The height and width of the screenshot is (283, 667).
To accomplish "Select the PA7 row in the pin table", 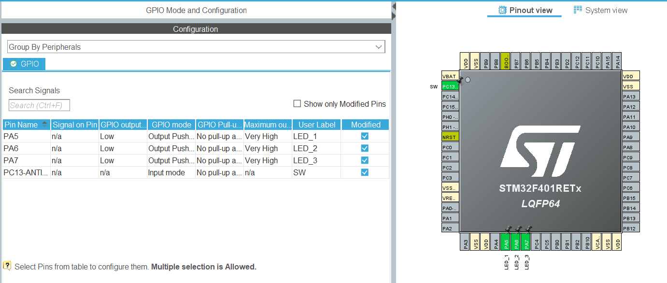I will (196, 160).
